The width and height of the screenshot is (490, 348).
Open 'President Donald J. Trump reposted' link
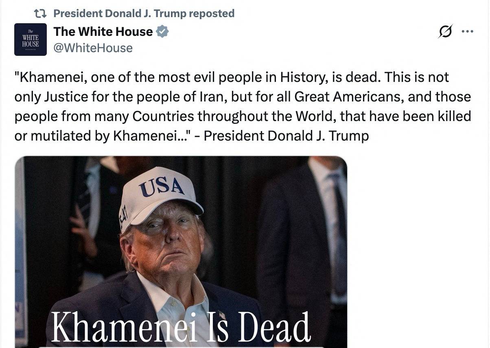[143, 13]
